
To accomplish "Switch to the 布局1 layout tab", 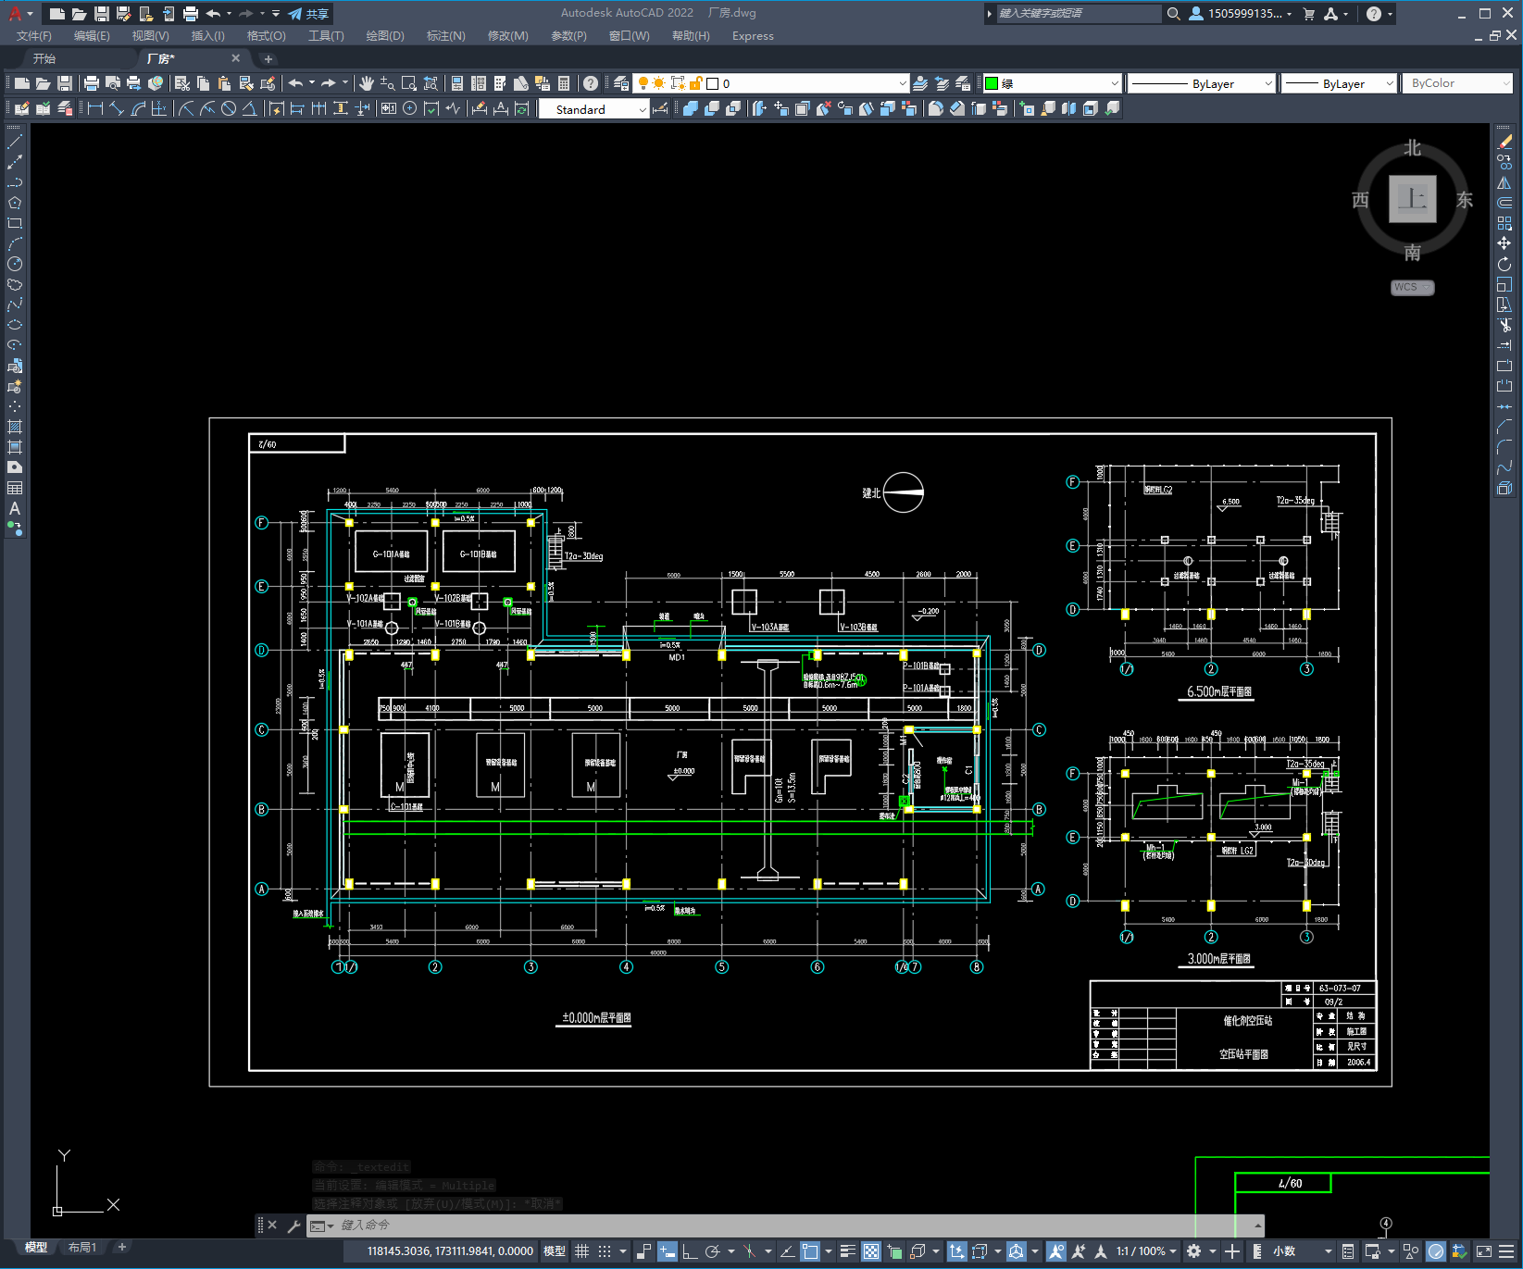I will 81,1247.
